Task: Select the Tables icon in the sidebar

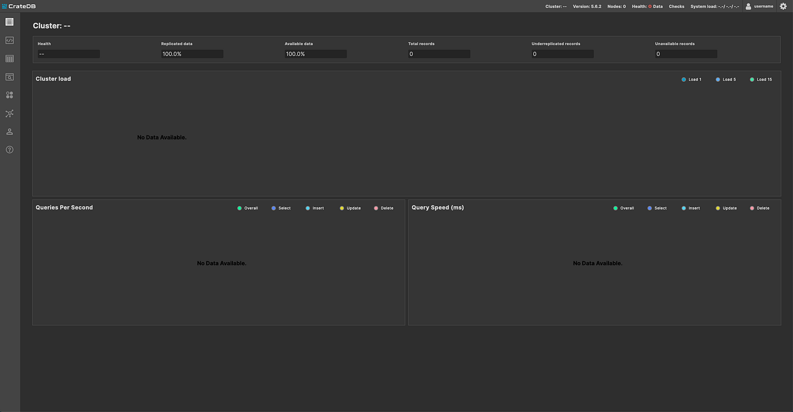Action: 9,58
